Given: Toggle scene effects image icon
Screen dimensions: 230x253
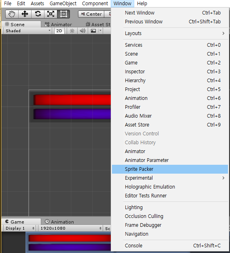Looking at the screenshot, I should tap(93, 31).
